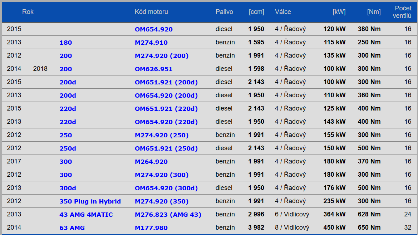Image resolution: width=418 pixels, height=235 pixels.
Task: Open 43 AMG 4MATIC model link
Action: tap(86, 215)
